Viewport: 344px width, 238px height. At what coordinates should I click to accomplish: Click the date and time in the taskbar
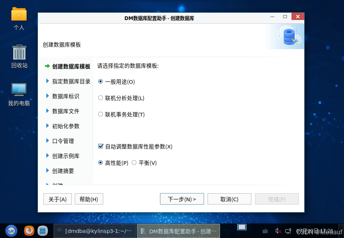point(314,231)
